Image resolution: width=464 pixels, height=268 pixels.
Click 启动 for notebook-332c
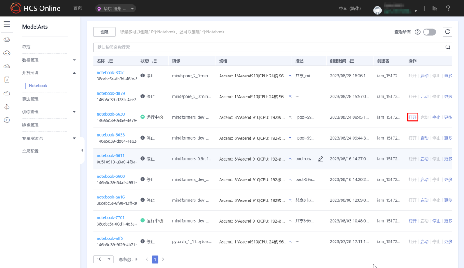click(x=424, y=76)
